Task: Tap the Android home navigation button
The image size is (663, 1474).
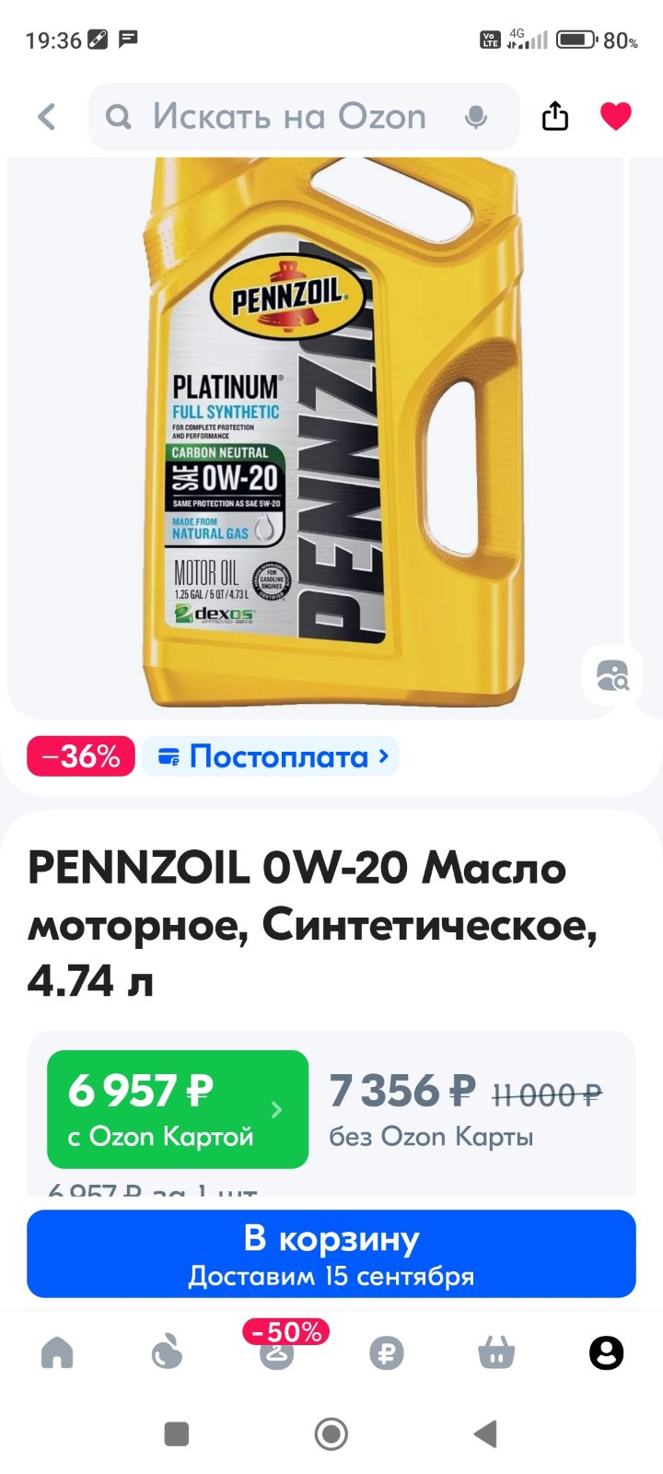Action: [331, 1433]
